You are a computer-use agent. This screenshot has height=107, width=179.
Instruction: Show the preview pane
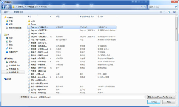169,12
